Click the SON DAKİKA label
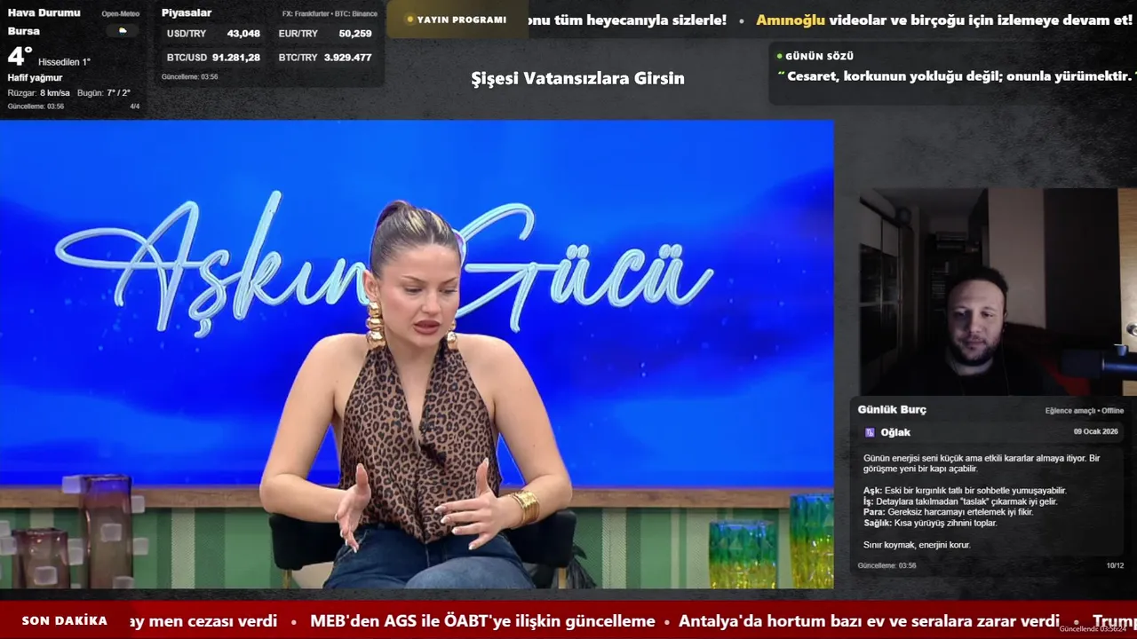 point(65,621)
